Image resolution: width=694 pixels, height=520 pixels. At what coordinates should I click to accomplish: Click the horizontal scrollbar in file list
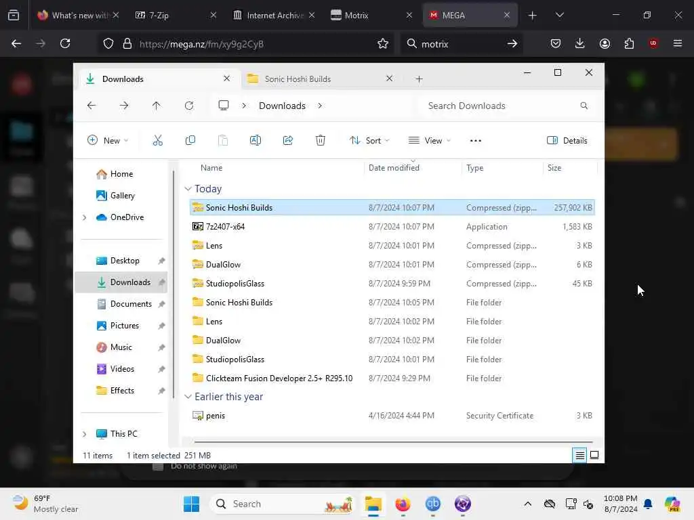(393, 441)
